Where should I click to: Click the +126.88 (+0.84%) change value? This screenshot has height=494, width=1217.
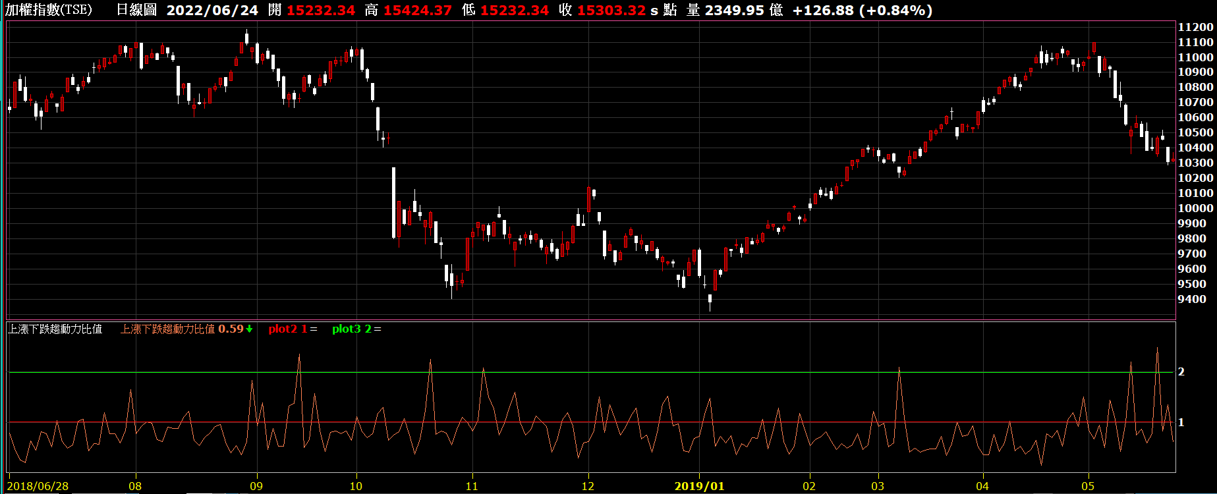[862, 11]
